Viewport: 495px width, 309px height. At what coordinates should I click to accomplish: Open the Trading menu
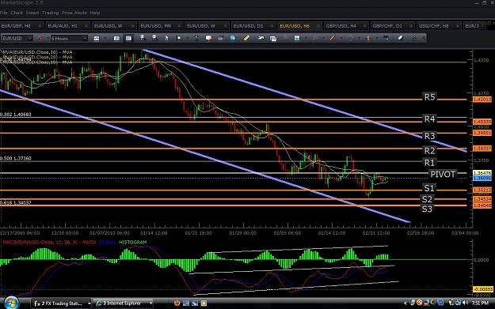point(50,13)
